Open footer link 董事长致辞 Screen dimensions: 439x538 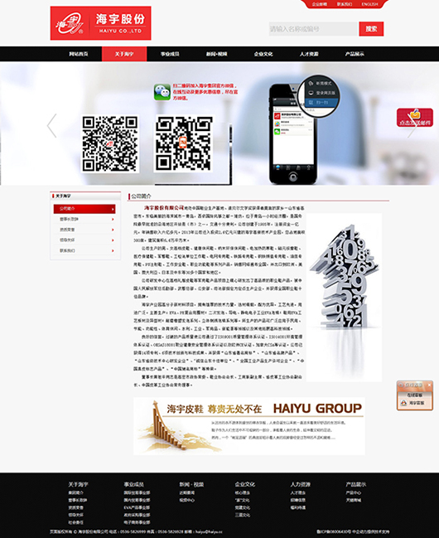(78, 500)
